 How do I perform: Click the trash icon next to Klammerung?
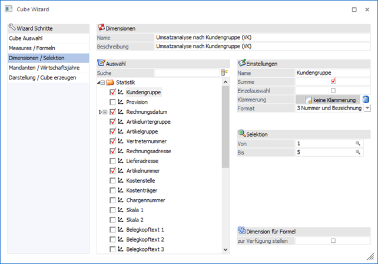tap(366, 100)
